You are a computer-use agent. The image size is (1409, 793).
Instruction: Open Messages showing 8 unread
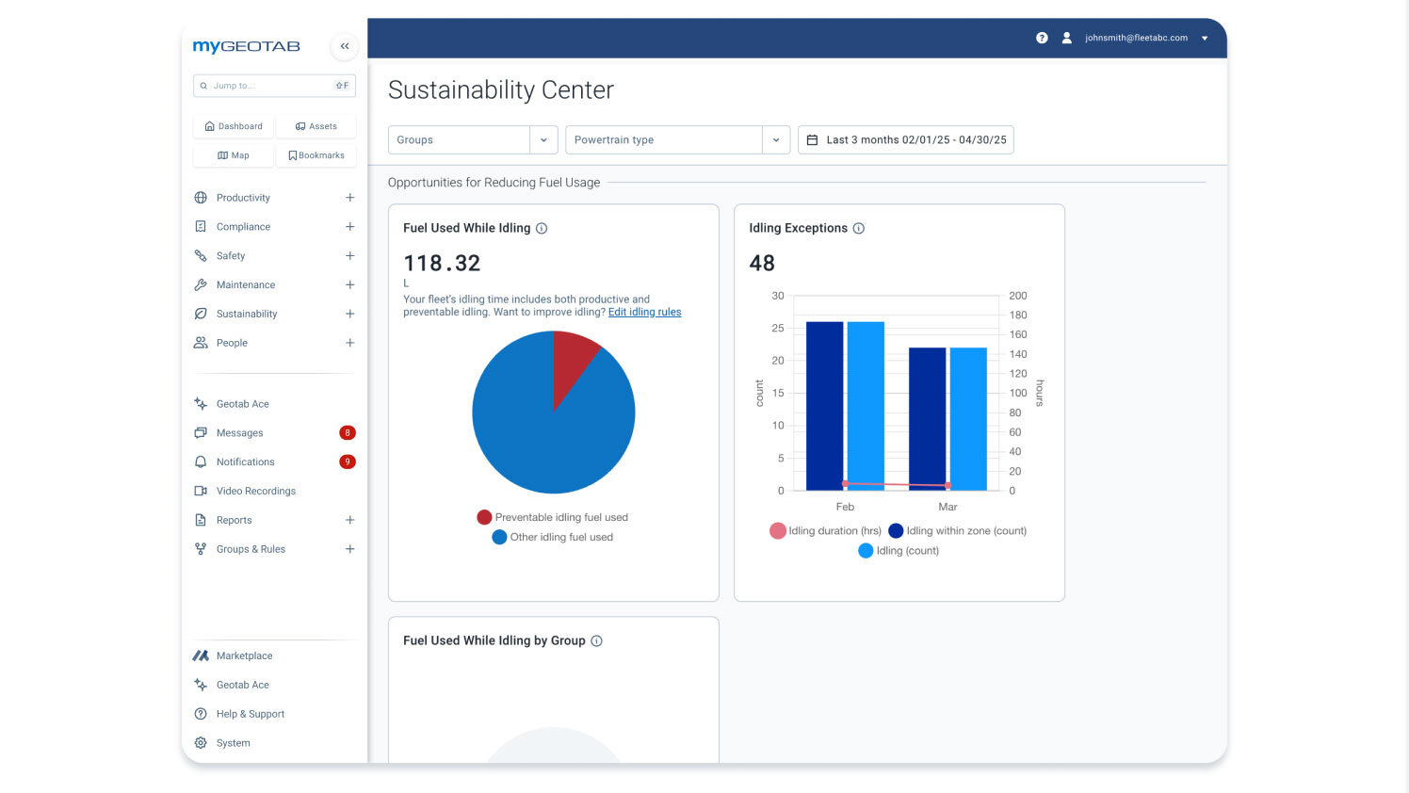(240, 432)
